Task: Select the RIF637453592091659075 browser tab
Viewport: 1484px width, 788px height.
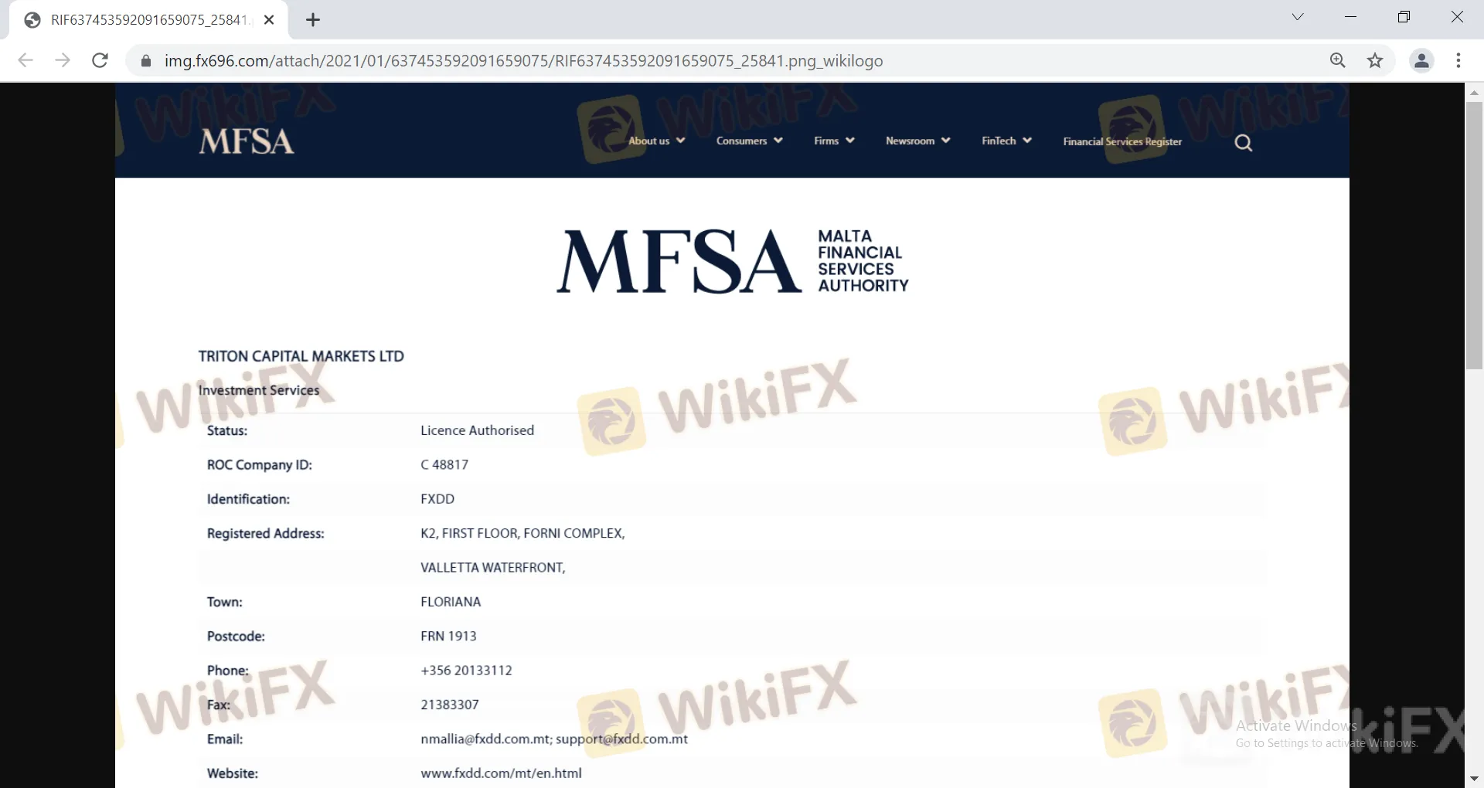Action: 148,20
